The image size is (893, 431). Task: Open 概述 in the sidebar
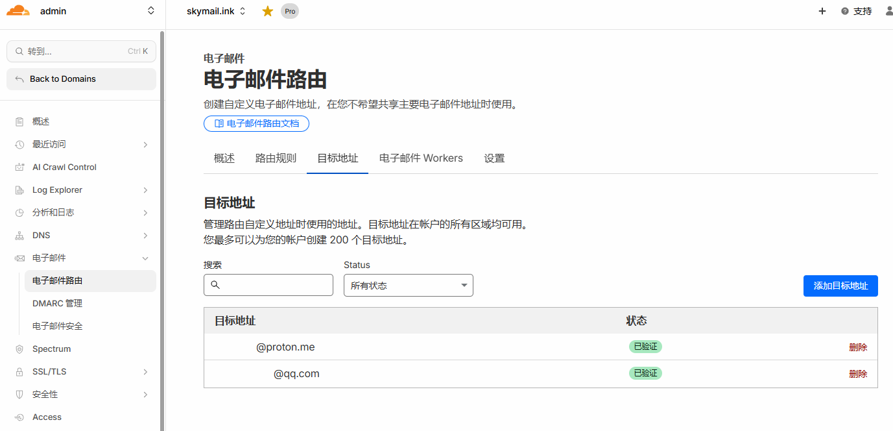click(x=41, y=121)
